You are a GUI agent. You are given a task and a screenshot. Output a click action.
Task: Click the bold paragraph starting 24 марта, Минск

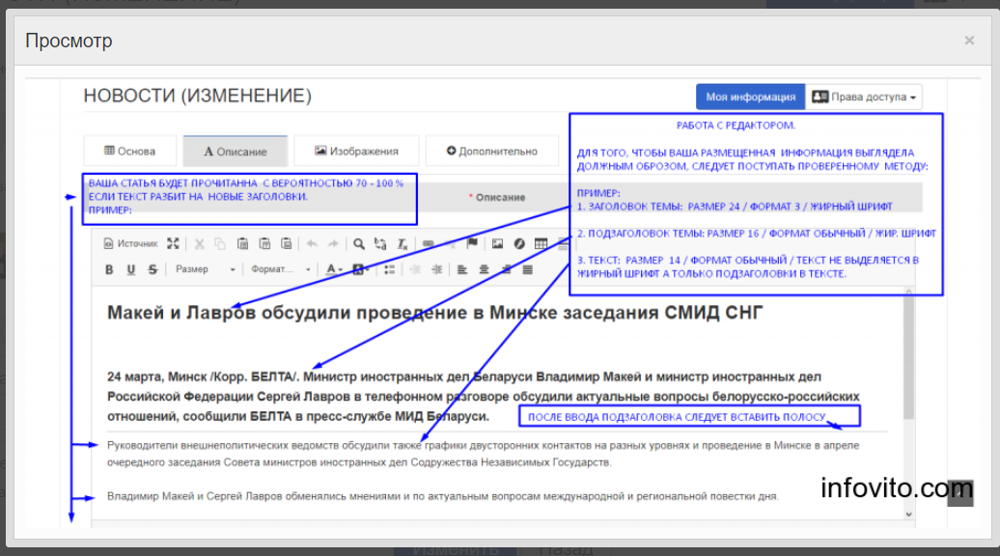pyautogui.click(x=484, y=396)
